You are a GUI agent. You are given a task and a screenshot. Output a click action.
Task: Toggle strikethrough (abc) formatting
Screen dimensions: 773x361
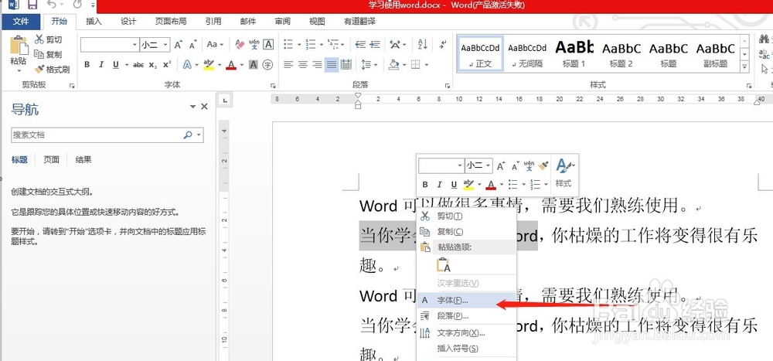pos(138,65)
